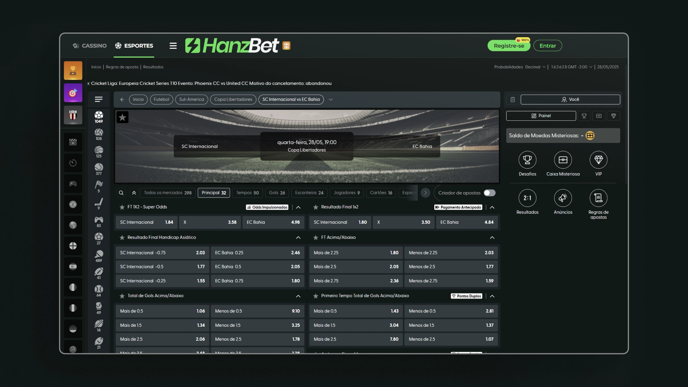688x387 pixels.
Task: Select the Escanteios 24 market tab
Action: (309, 193)
